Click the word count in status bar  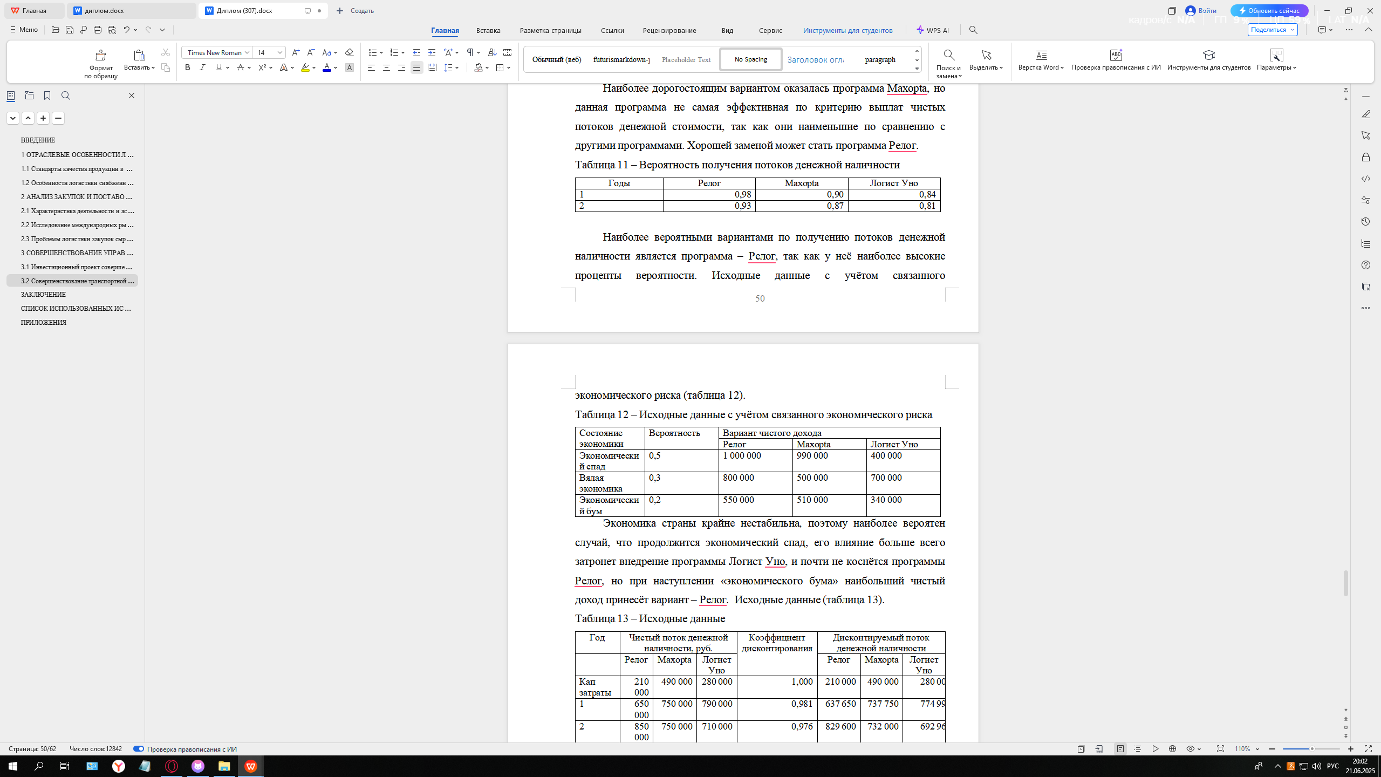tap(95, 749)
